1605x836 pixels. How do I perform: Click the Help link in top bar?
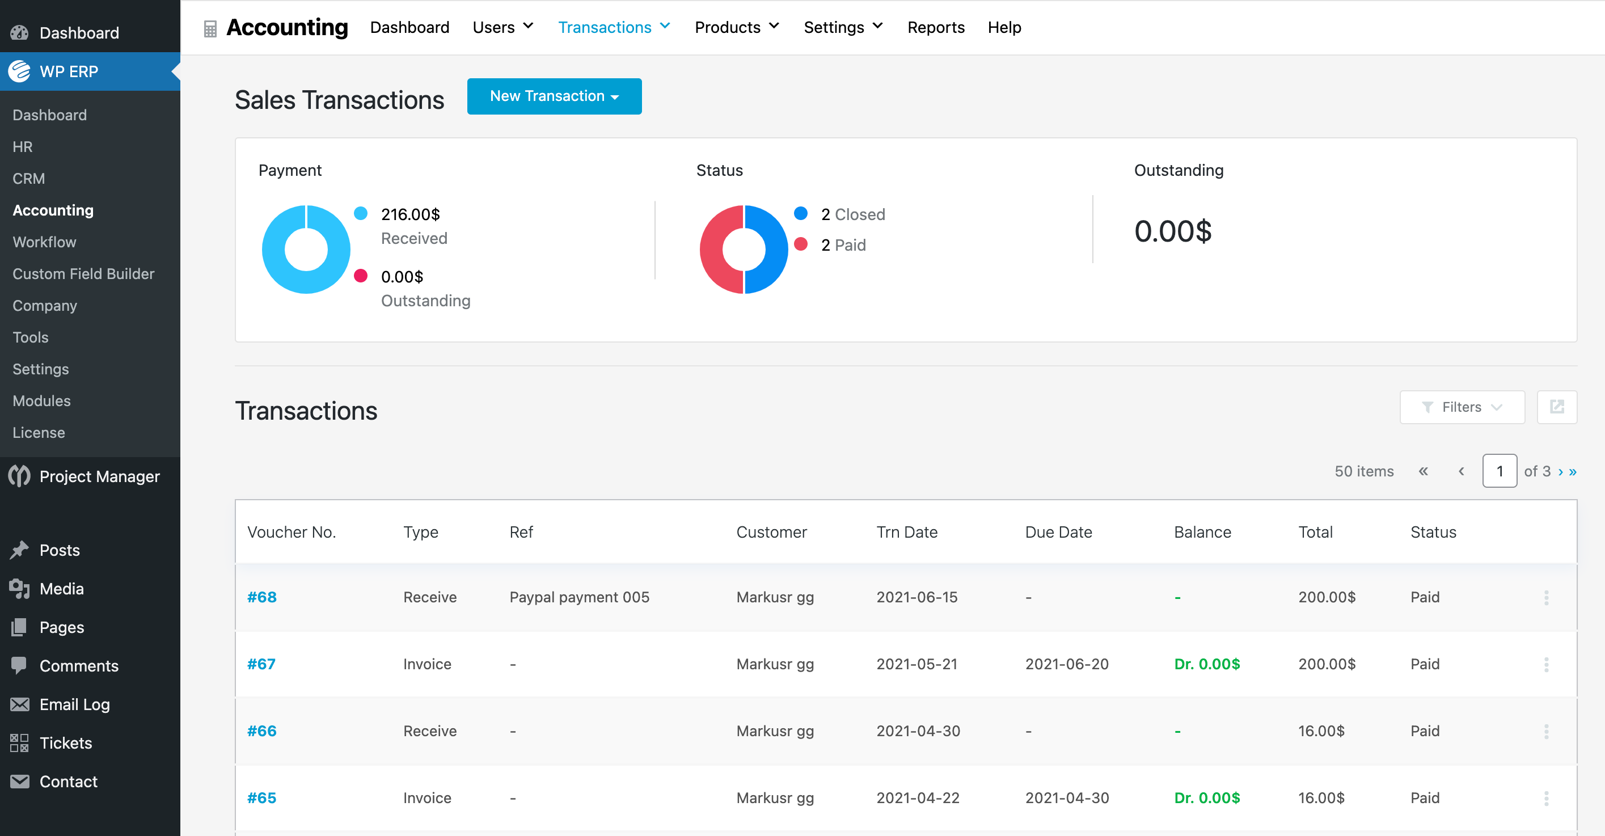(1004, 27)
